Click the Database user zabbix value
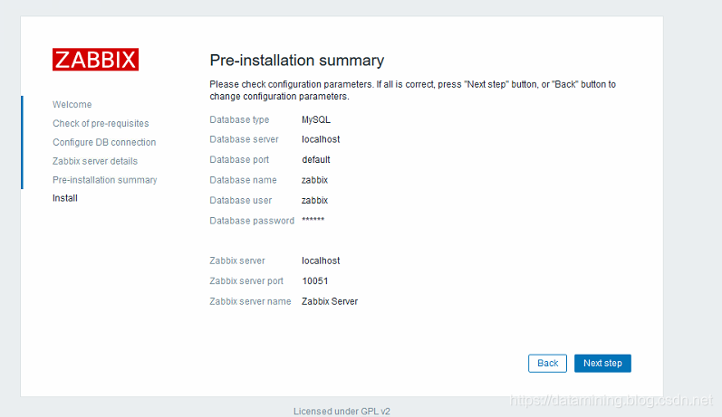This screenshot has height=417, width=722. click(314, 201)
